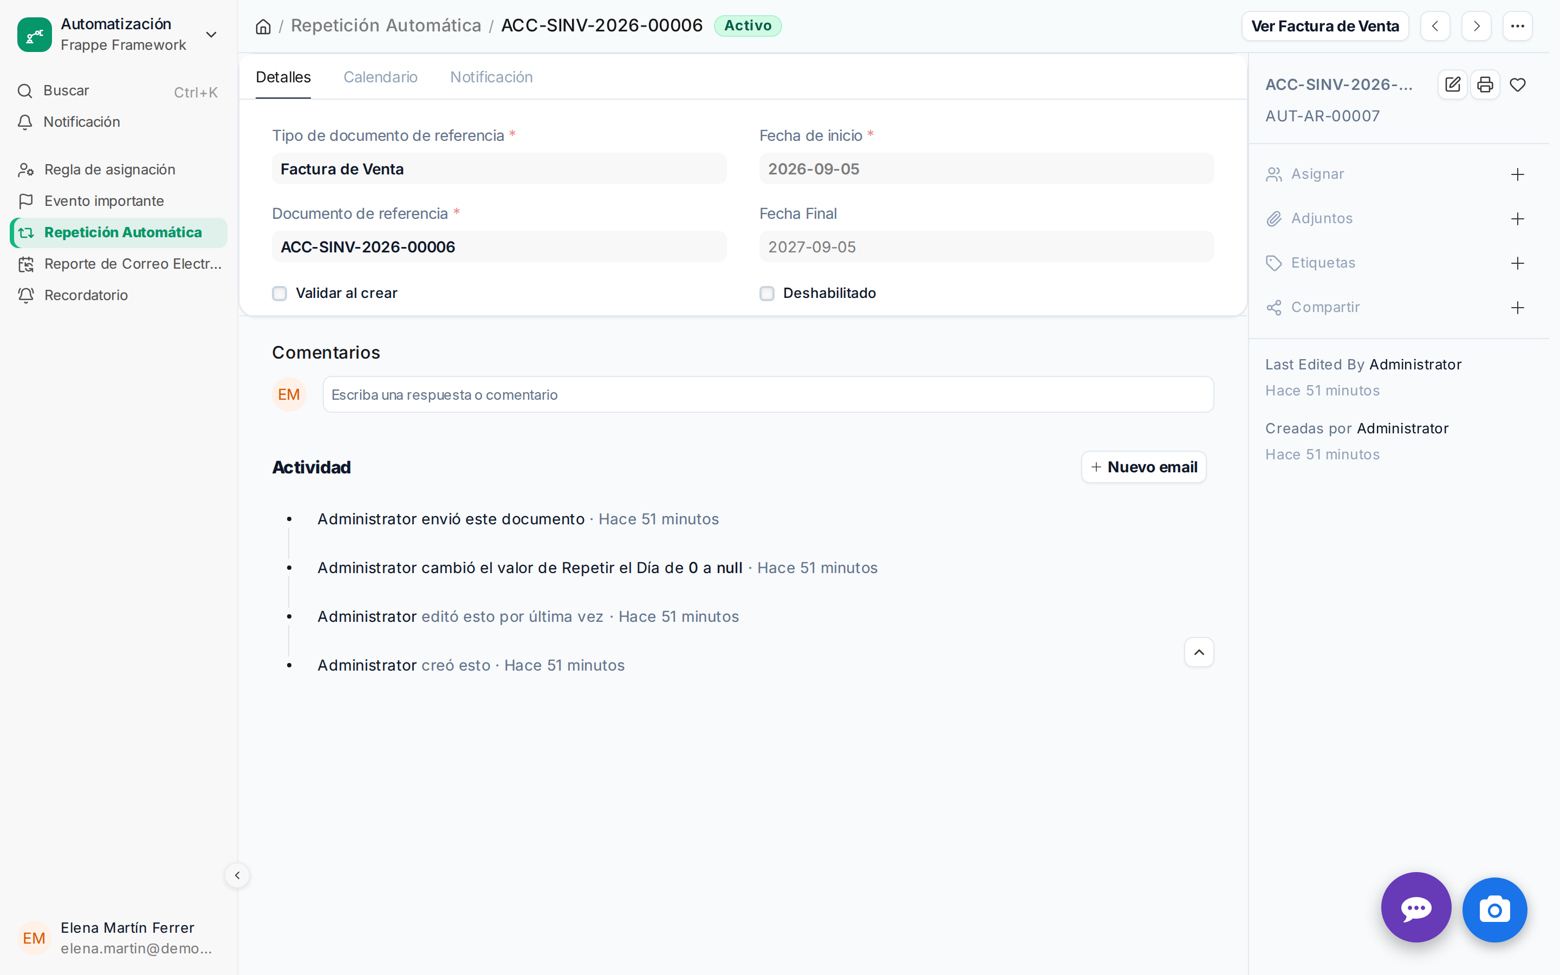1560x975 pixels.
Task: Click the Documento de referencia field
Action: click(x=499, y=247)
